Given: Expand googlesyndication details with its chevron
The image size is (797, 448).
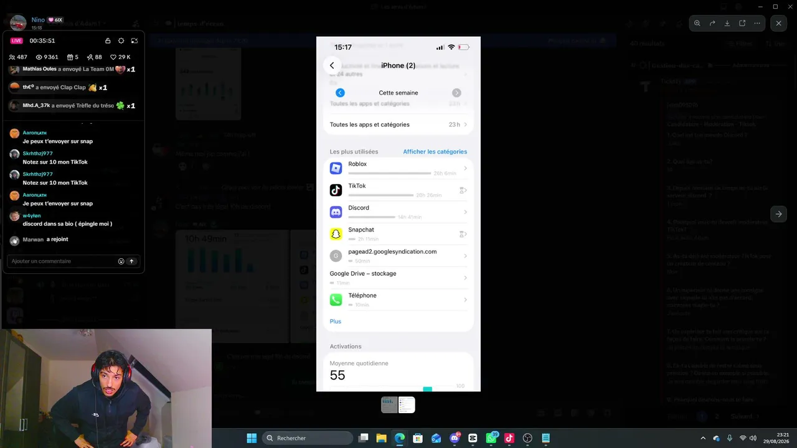Looking at the screenshot, I should [465, 256].
